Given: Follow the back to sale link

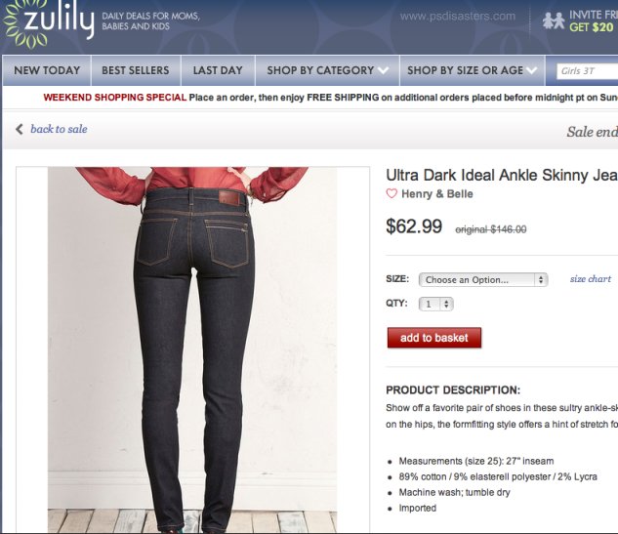Looking at the screenshot, I should [59, 129].
